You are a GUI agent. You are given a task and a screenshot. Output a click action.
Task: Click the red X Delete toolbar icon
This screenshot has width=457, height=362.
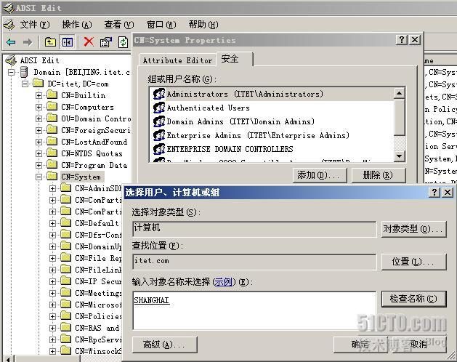(x=89, y=41)
